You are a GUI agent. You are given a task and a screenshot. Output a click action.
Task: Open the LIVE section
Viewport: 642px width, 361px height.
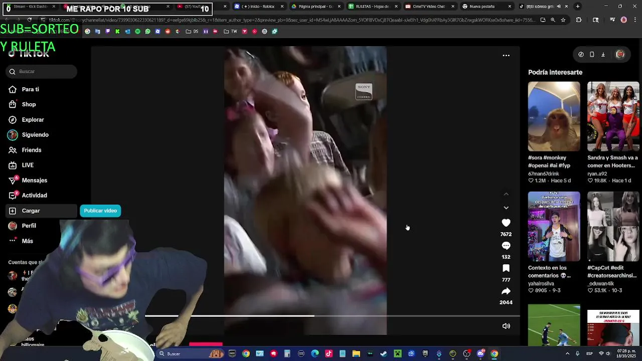tap(28, 165)
